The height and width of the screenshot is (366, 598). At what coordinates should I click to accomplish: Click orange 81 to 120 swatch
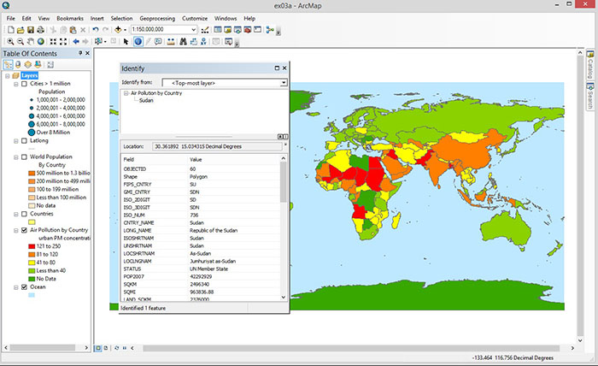pos(32,255)
